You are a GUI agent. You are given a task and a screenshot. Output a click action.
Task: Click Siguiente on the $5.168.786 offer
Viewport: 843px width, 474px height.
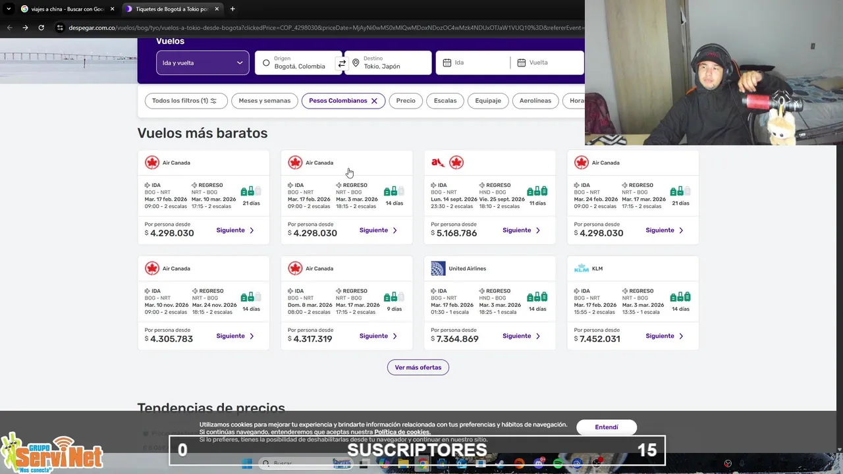pos(521,230)
